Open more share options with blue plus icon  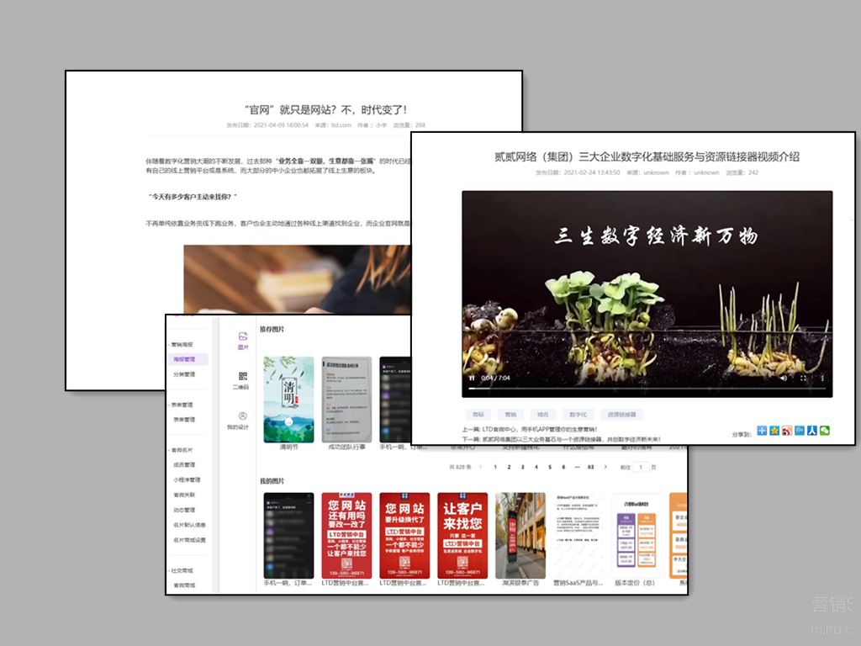762,431
